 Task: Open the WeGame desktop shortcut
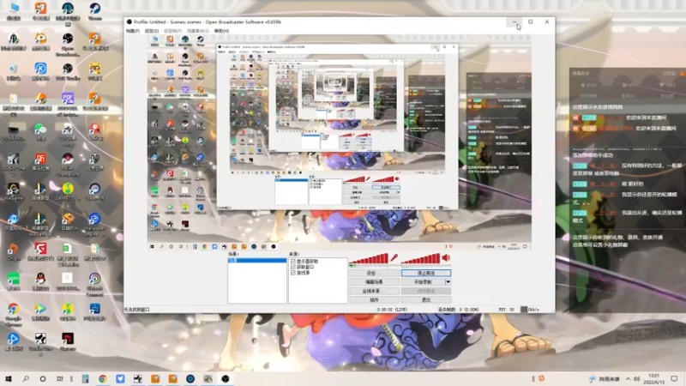[13, 191]
